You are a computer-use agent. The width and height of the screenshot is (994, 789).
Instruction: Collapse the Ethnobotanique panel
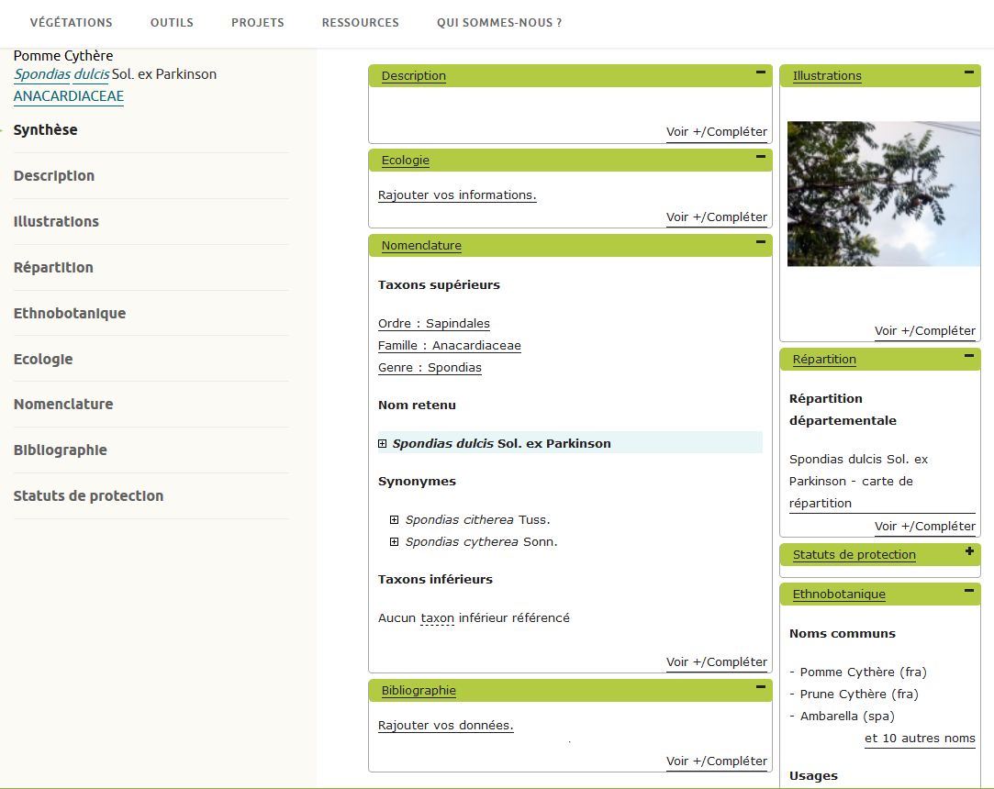point(968,591)
